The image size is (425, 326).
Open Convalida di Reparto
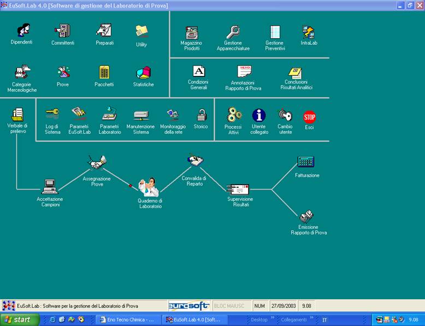tap(196, 160)
